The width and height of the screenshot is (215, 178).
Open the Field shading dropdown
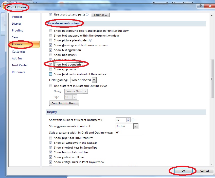[95, 80]
